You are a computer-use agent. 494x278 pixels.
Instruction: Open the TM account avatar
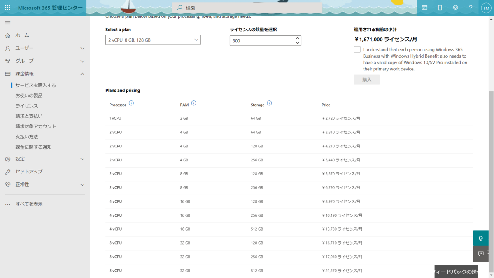(486, 8)
